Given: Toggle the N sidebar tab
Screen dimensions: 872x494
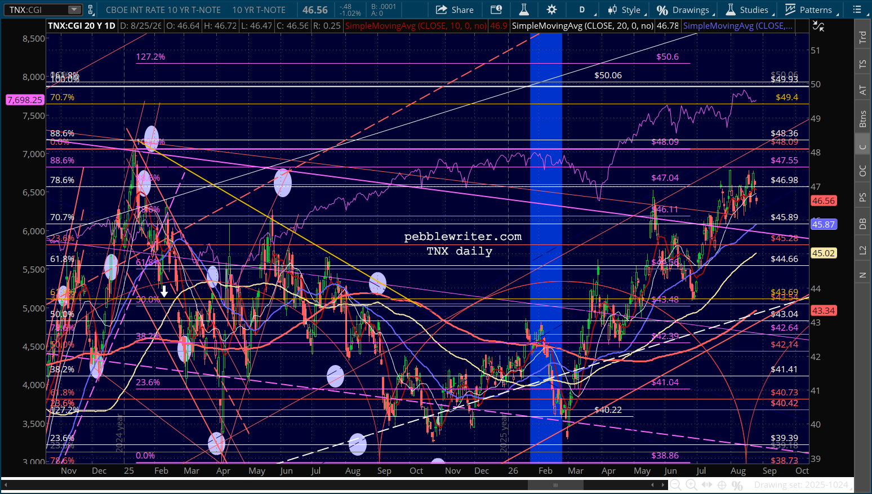Looking at the screenshot, I should coord(862,275).
